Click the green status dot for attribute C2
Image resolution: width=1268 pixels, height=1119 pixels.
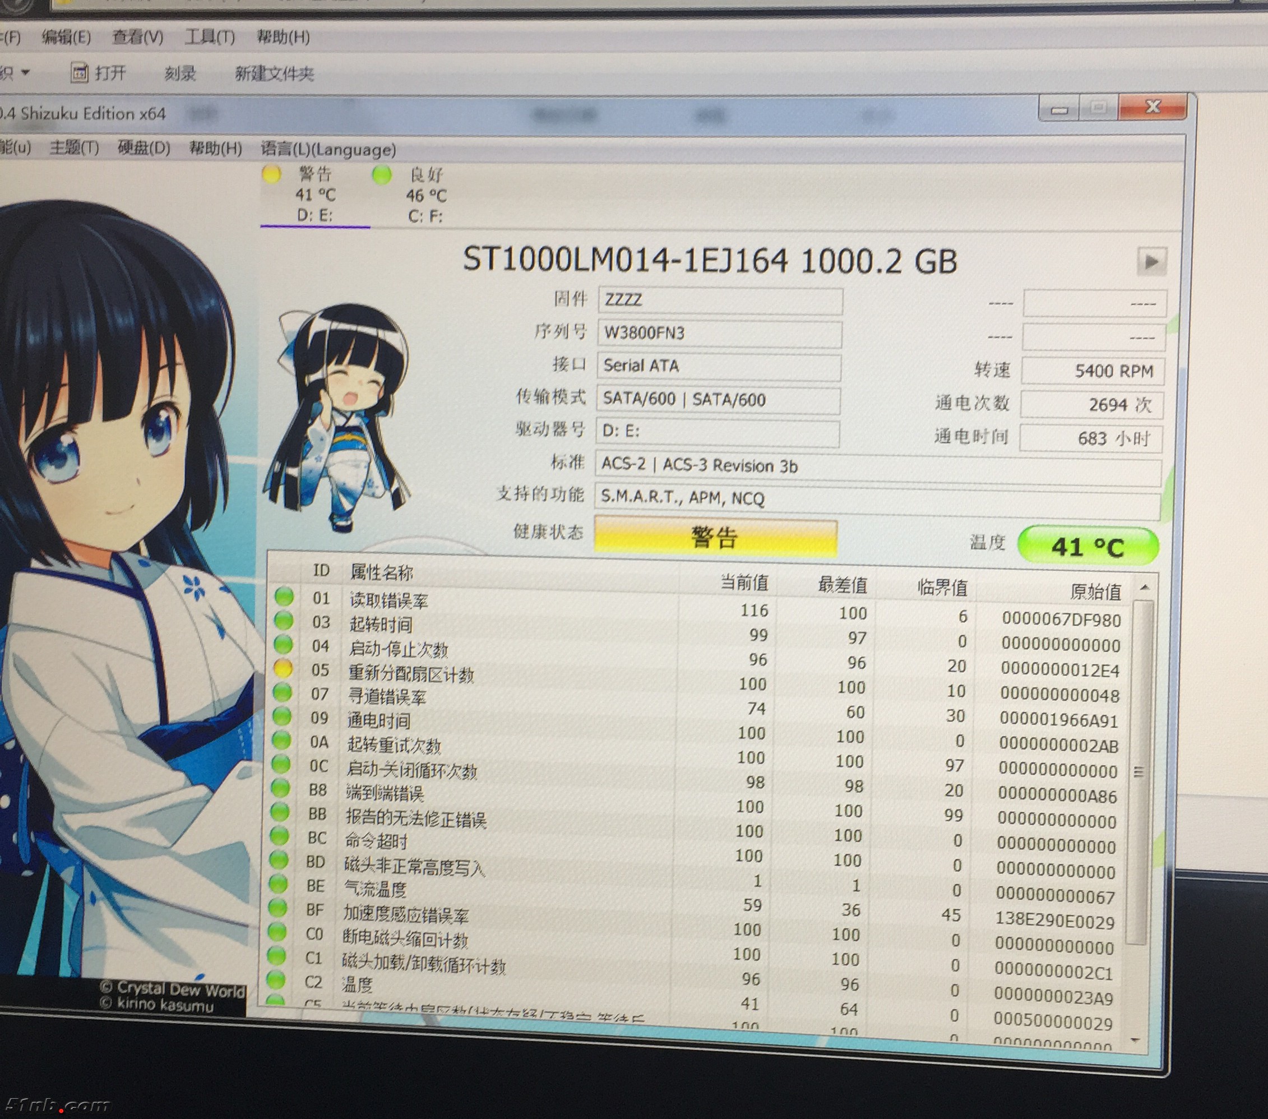point(275,980)
